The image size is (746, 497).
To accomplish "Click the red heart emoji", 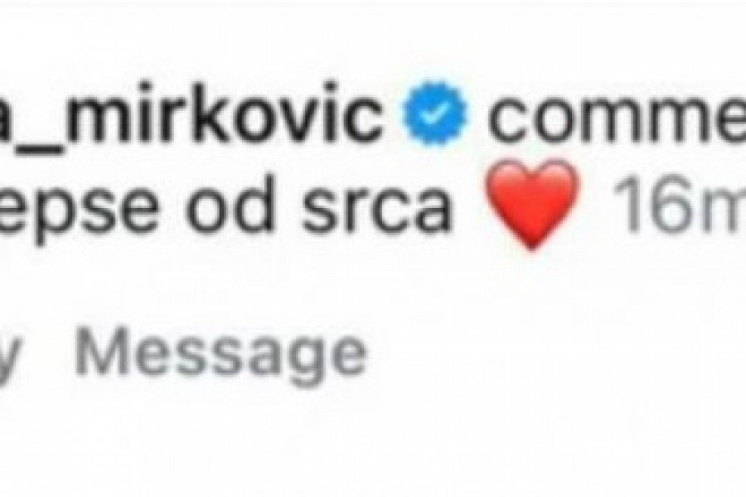I will coord(532,205).
